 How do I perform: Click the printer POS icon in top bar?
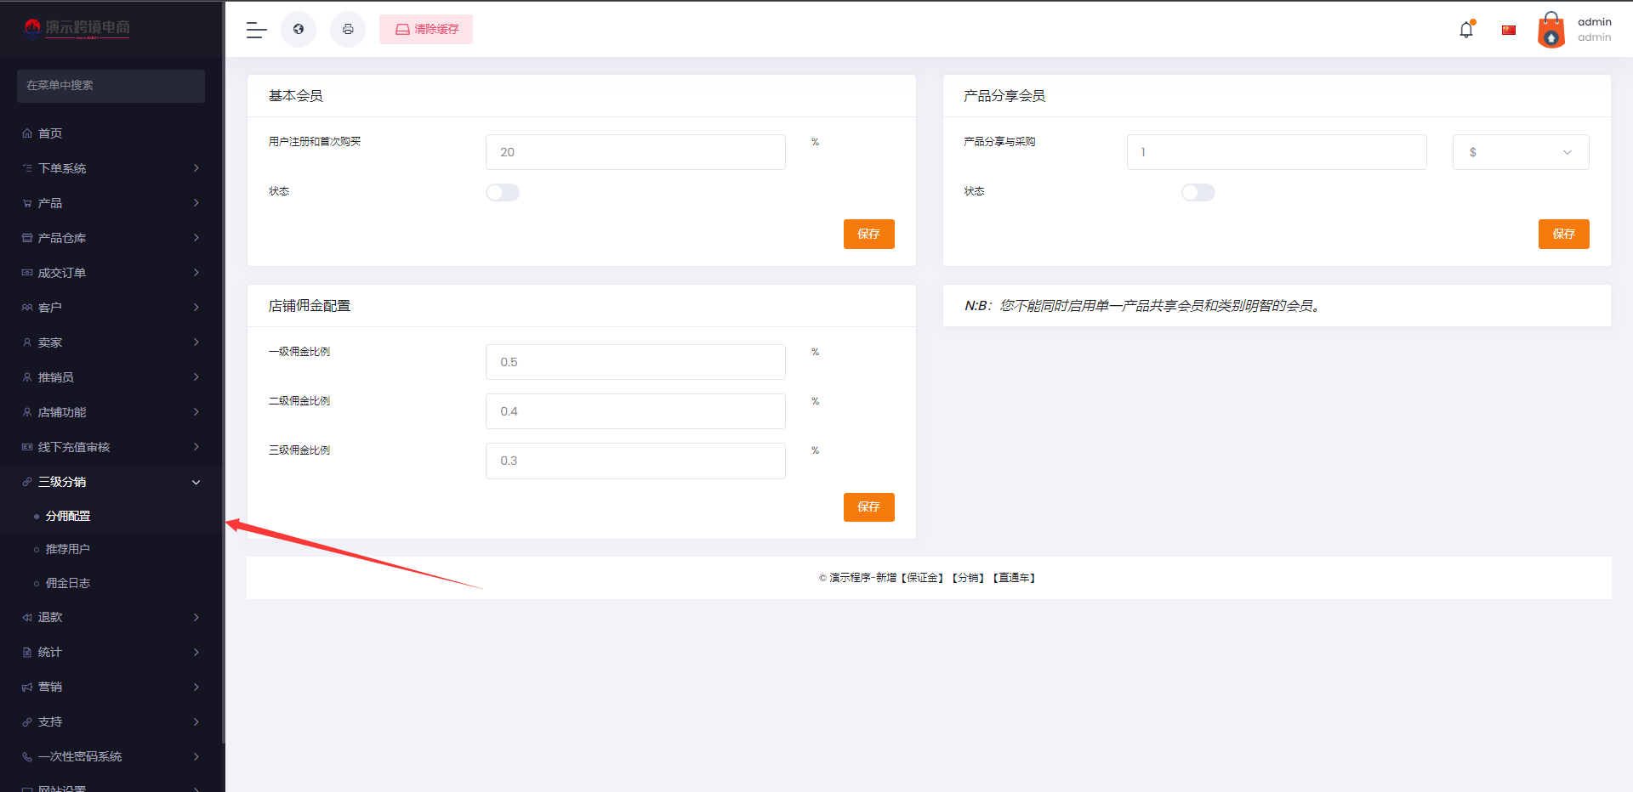point(348,30)
